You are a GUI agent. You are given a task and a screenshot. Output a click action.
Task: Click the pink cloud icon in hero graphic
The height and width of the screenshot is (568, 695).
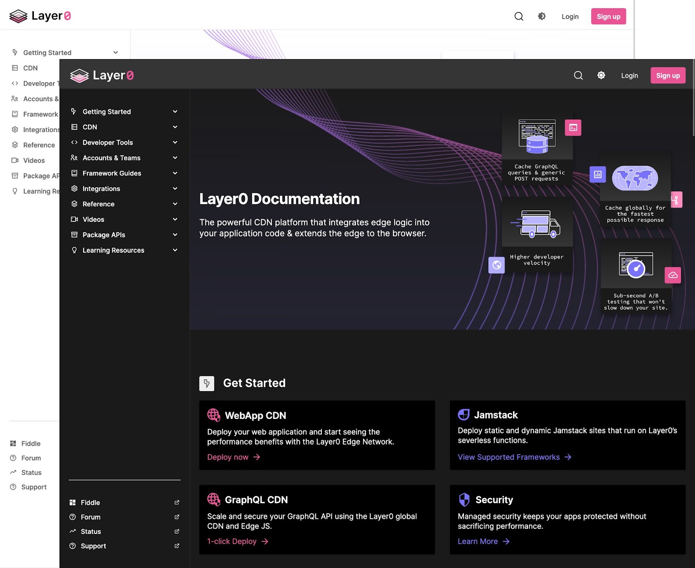[673, 275]
